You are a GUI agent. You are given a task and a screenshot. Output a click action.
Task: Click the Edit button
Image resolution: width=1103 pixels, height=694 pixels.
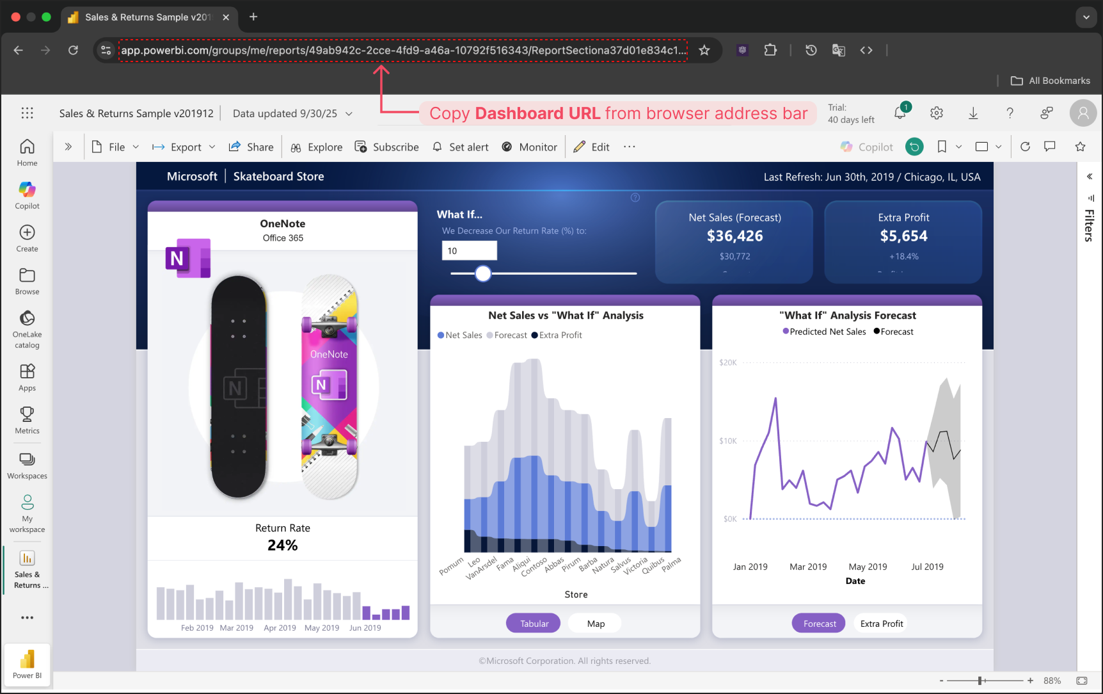pos(592,147)
